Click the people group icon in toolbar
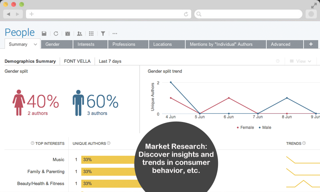 point(79,34)
